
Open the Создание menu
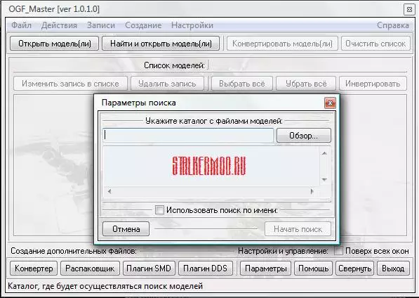143,25
